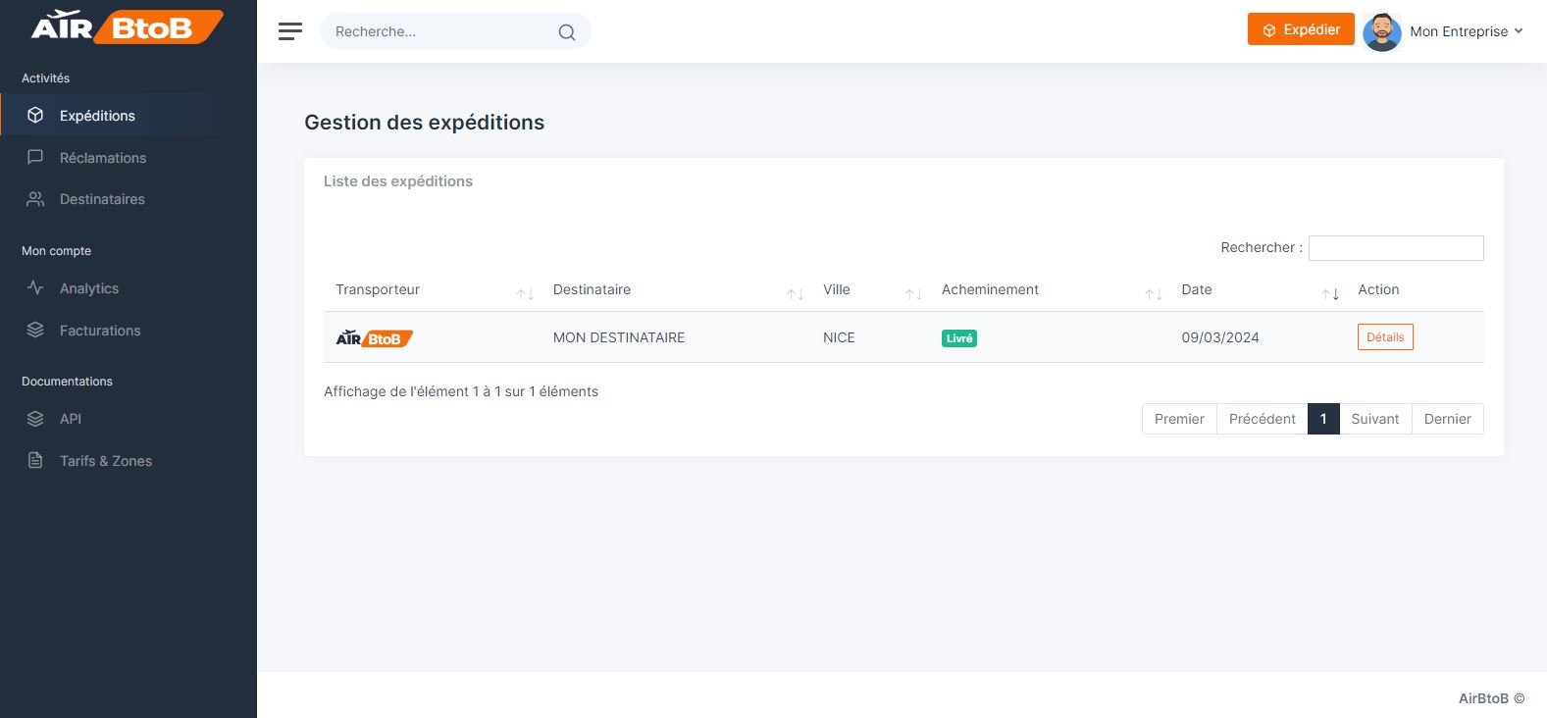Sort by Ville column arrows

click(x=913, y=293)
